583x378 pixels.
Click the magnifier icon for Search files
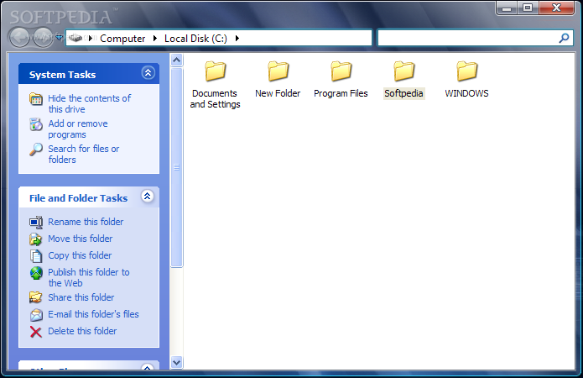coord(36,150)
